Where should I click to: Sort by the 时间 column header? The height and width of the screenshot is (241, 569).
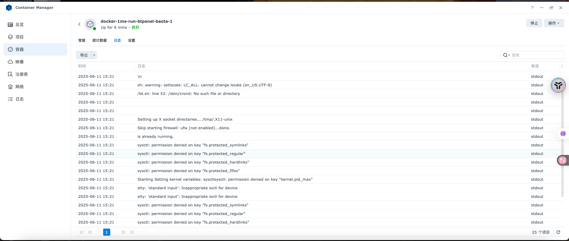tap(105, 66)
